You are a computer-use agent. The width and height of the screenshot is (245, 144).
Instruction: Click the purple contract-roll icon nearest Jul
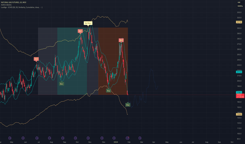point(37,138)
